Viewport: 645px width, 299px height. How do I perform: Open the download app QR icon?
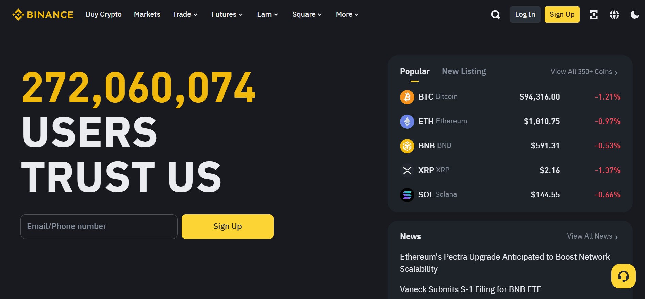pyautogui.click(x=594, y=15)
